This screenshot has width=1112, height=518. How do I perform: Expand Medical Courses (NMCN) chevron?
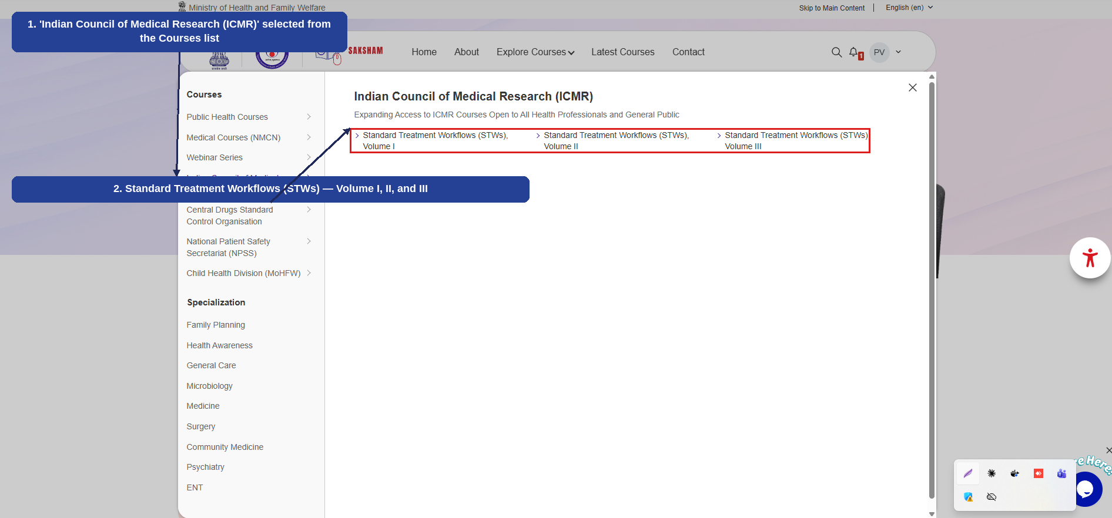coord(309,137)
